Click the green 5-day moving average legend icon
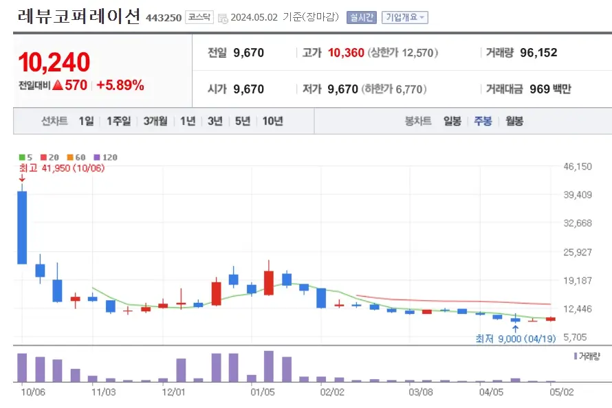Screen dimensions: 612x408 point(21,157)
